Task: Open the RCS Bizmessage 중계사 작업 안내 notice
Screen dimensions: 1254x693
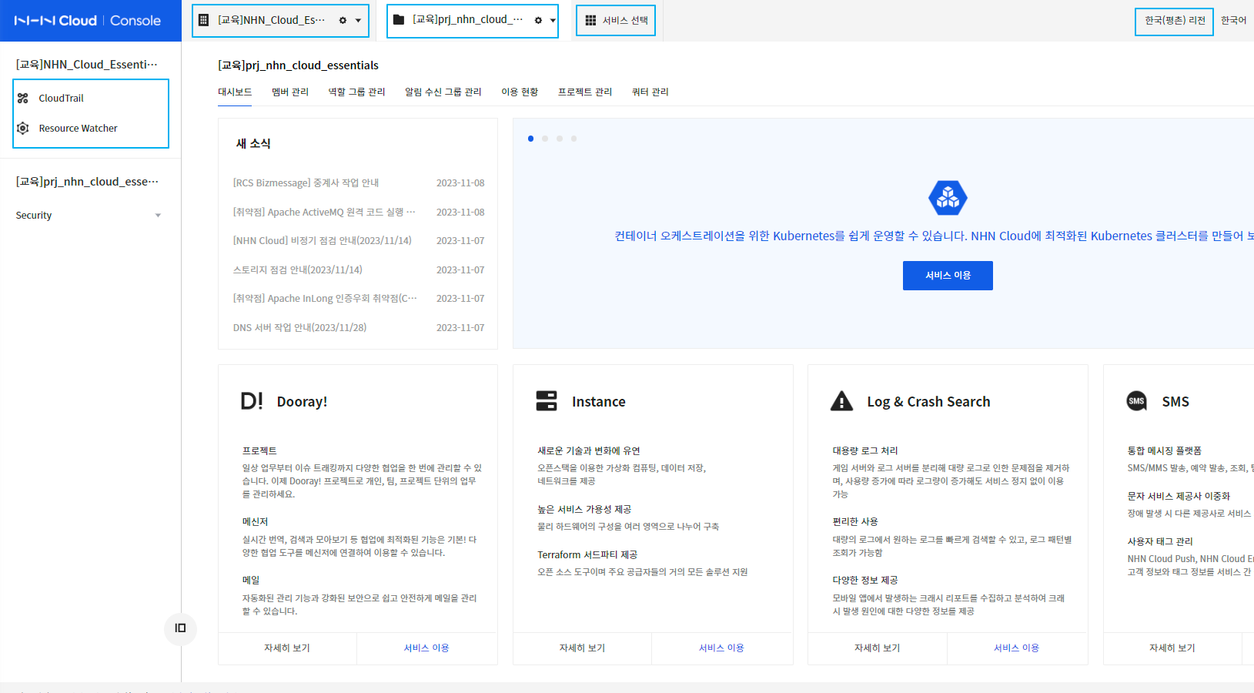Action: click(306, 183)
